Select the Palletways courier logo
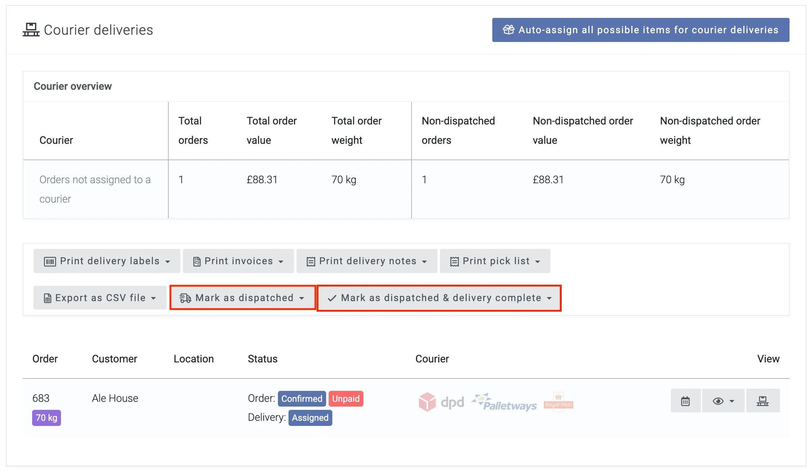This screenshot has width=810, height=473. tap(504, 402)
